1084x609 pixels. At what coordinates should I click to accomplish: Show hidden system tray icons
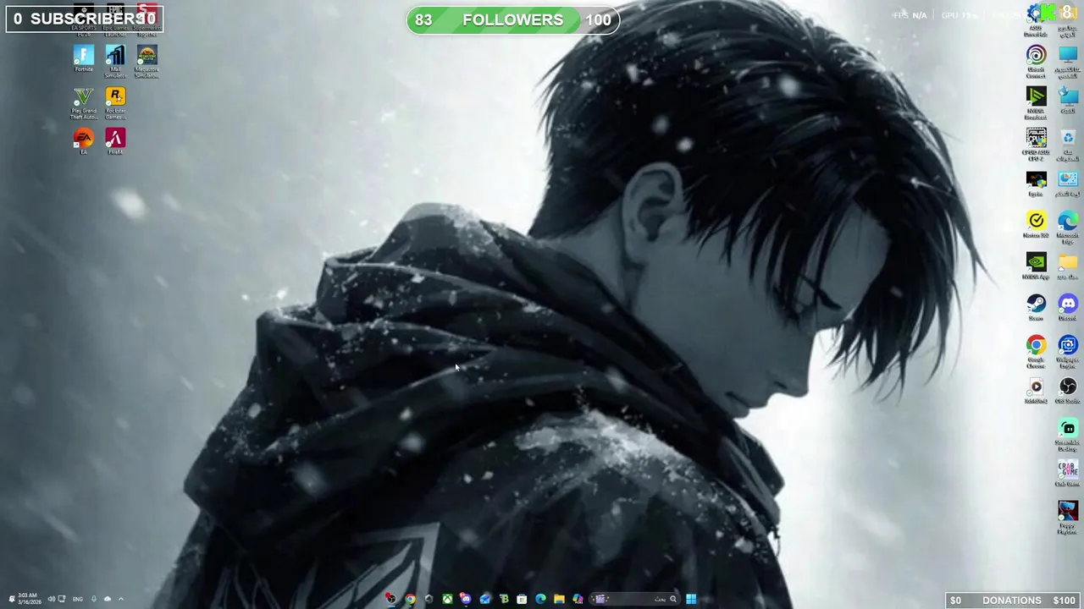121,599
